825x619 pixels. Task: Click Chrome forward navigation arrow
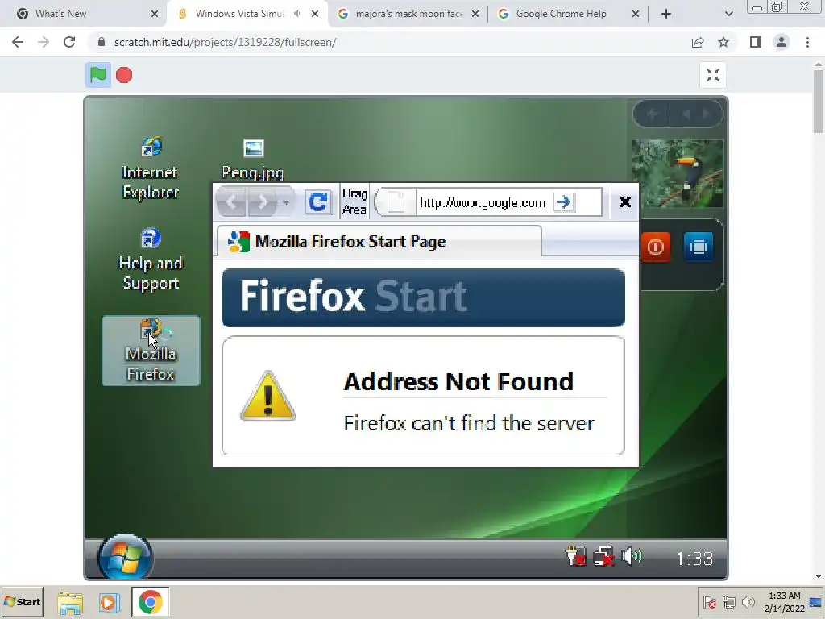click(44, 42)
